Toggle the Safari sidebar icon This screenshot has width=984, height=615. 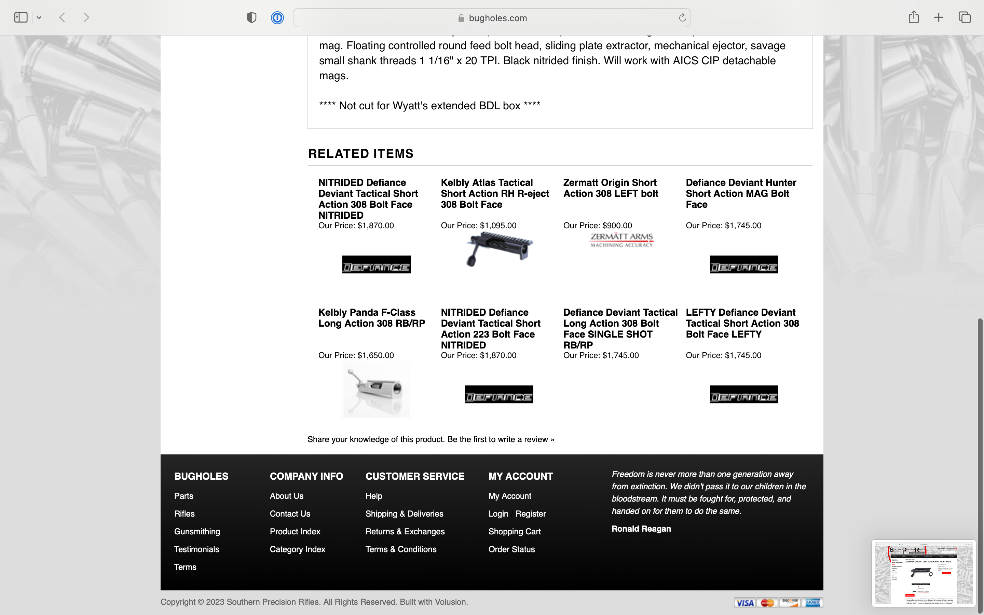(21, 17)
